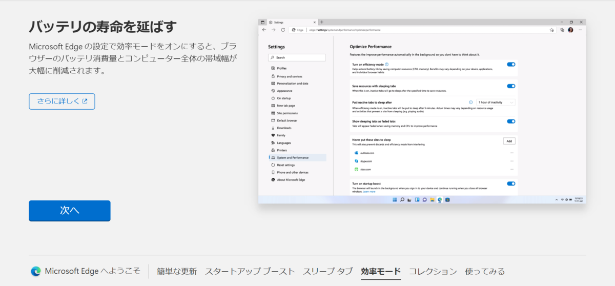This screenshot has height=286, width=615.
Task: Click info icon beside inactive tabs setting
Action: [x=470, y=102]
